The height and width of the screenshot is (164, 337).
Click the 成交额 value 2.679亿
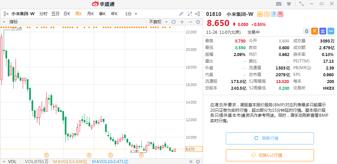tap(327, 48)
